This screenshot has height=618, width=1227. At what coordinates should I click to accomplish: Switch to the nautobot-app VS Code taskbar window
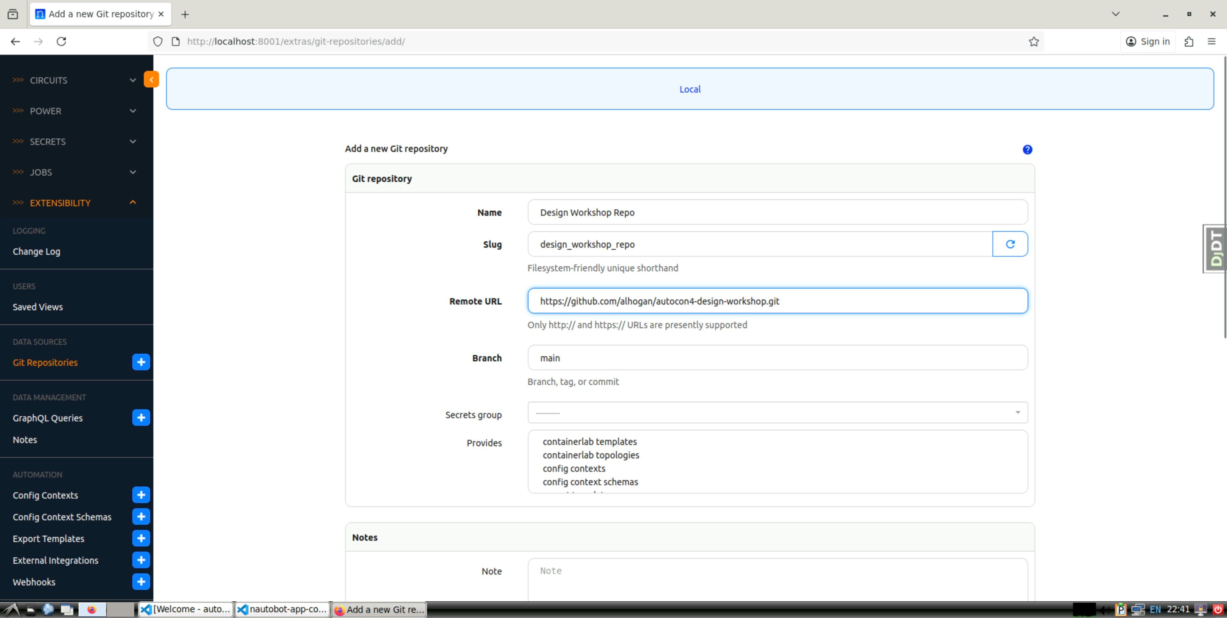click(282, 609)
